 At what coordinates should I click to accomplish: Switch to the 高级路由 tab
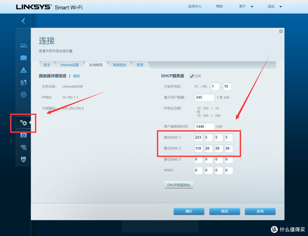(x=119, y=65)
